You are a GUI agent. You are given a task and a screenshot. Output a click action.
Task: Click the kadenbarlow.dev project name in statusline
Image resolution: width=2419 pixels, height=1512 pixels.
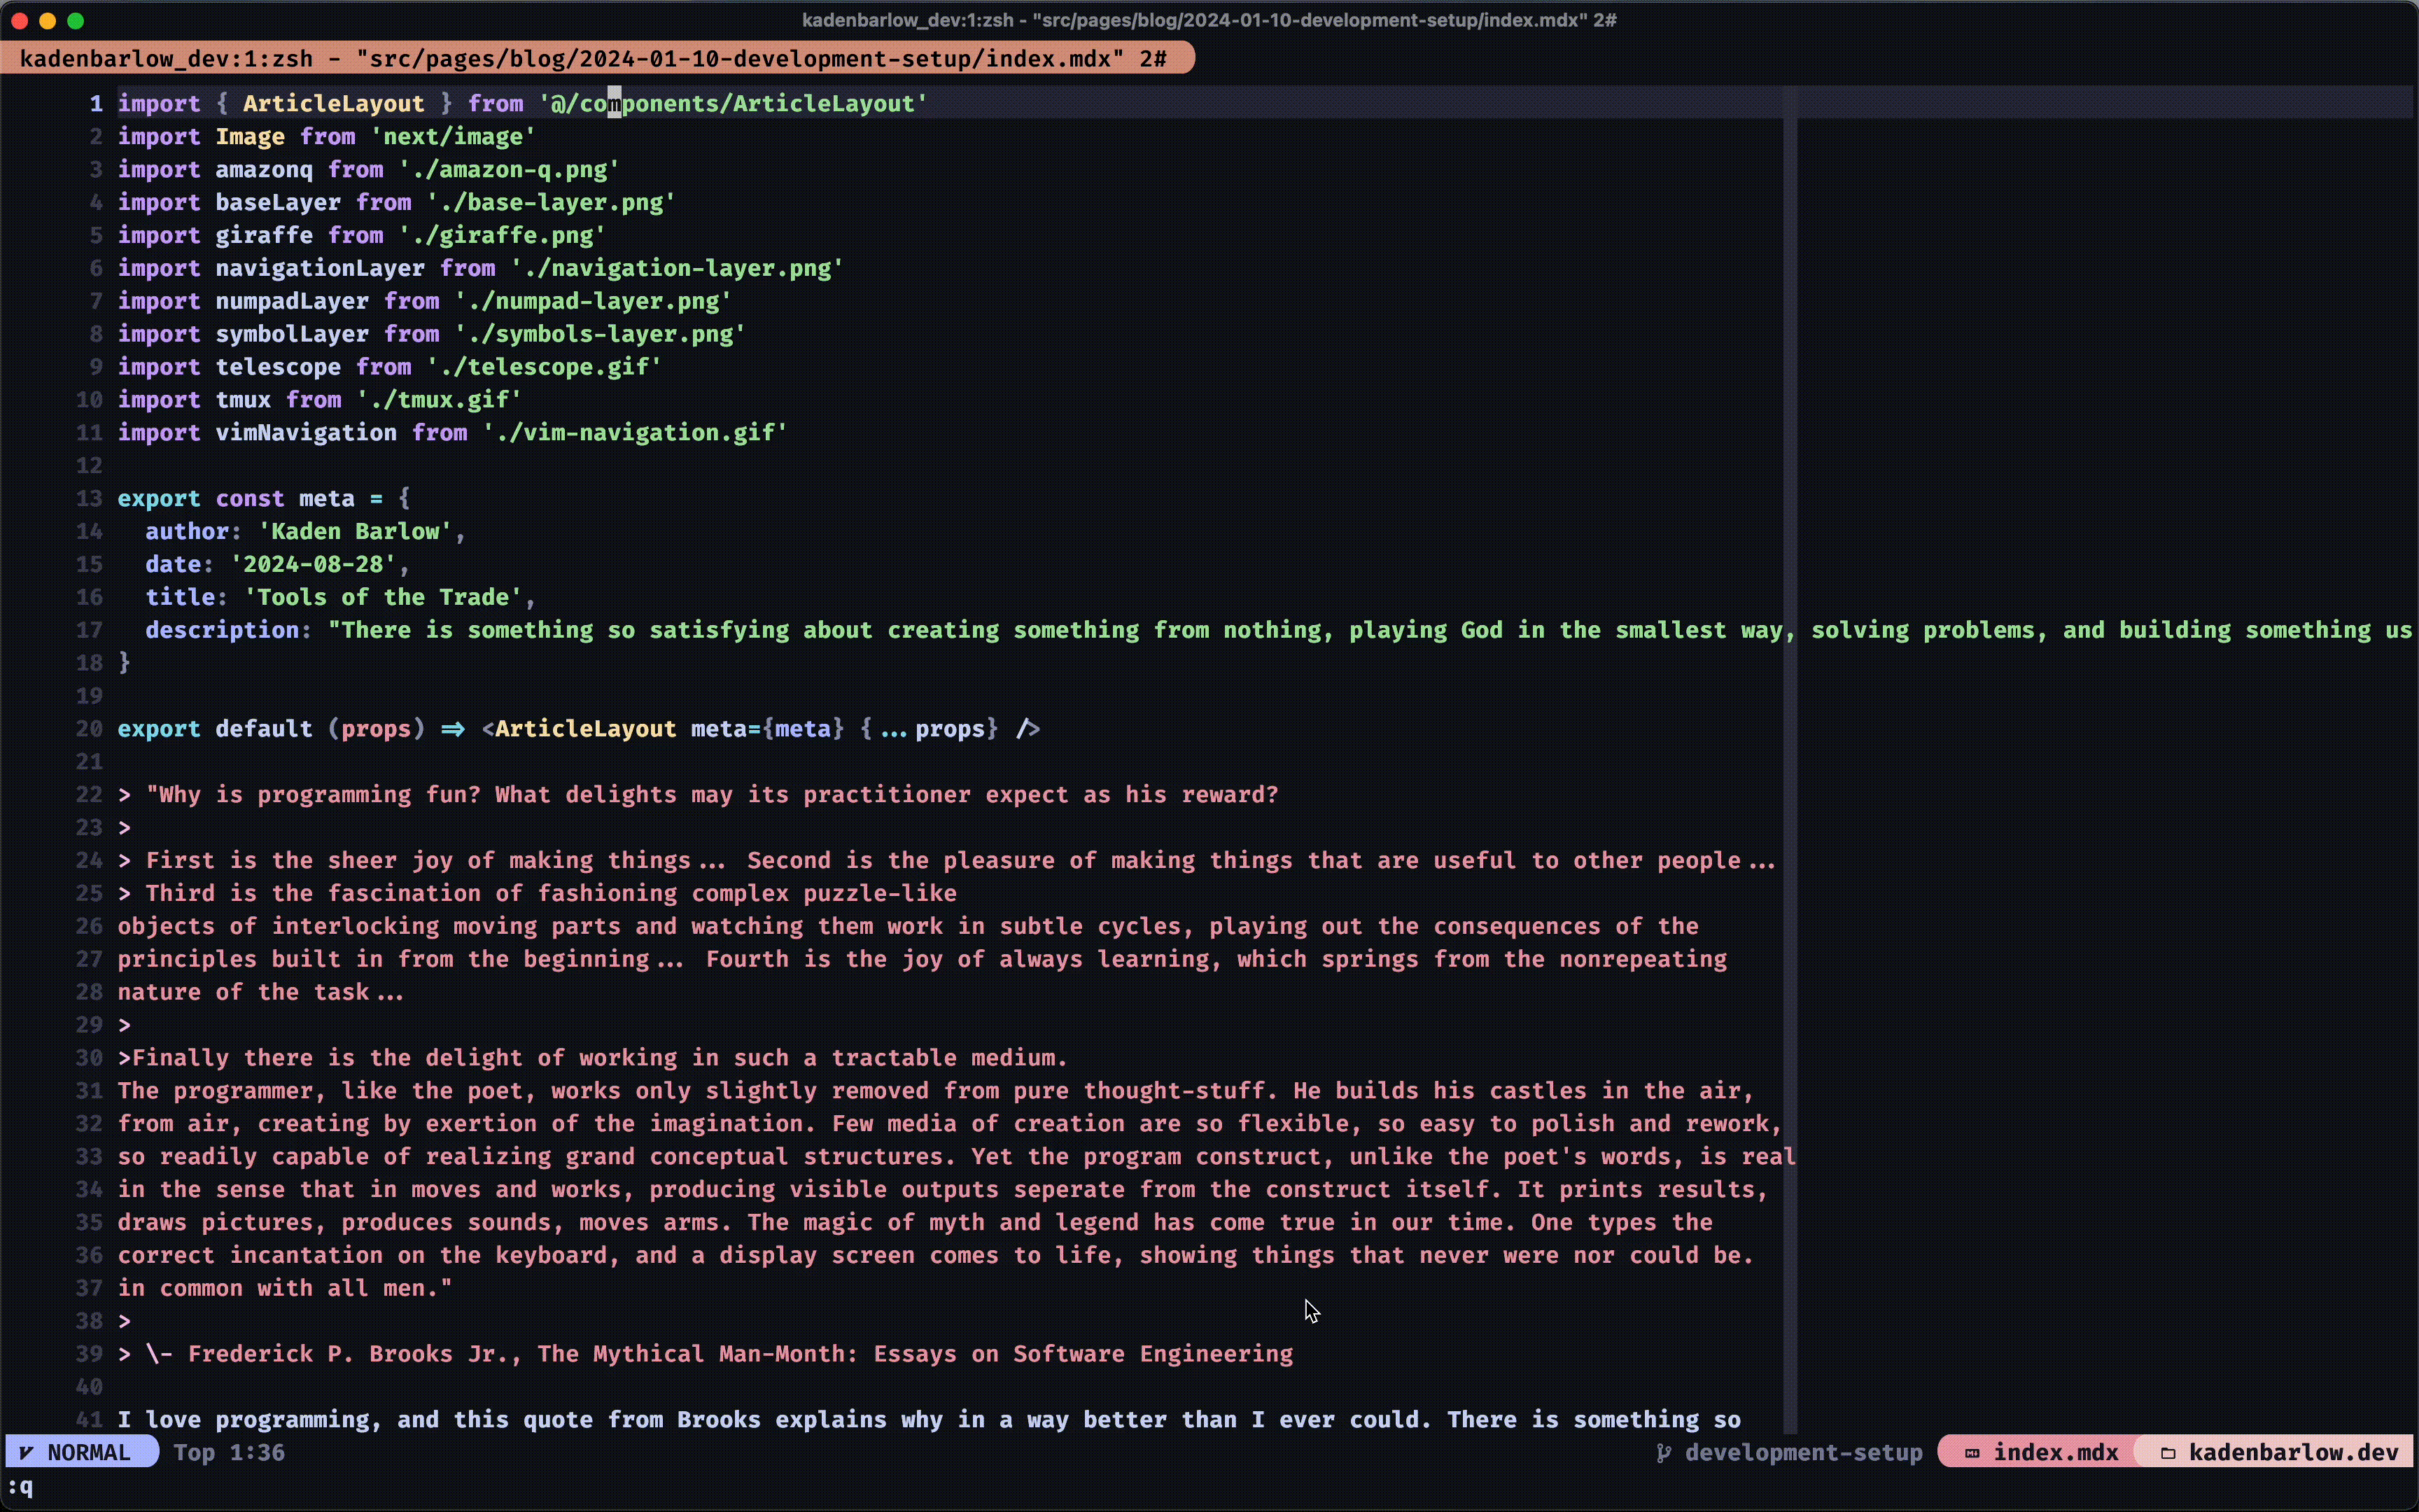[2293, 1452]
